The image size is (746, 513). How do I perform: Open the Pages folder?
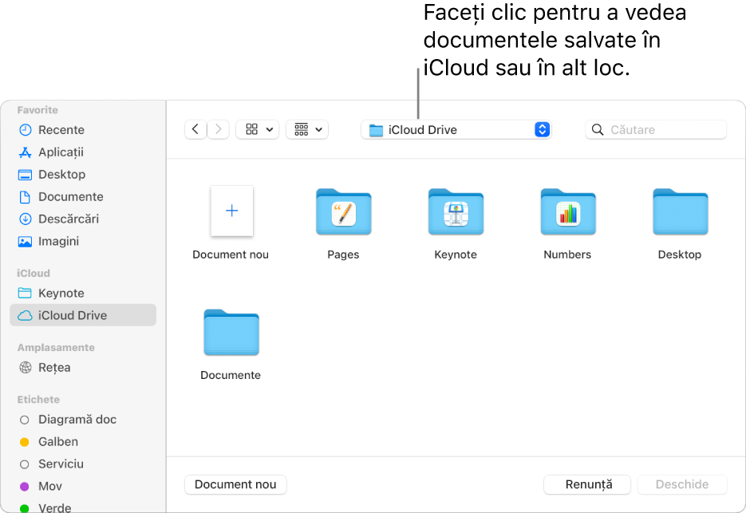(343, 212)
